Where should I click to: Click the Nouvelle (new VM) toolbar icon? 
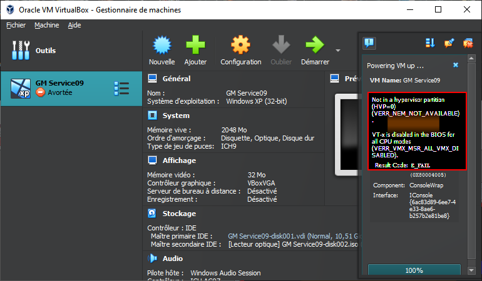(x=162, y=45)
